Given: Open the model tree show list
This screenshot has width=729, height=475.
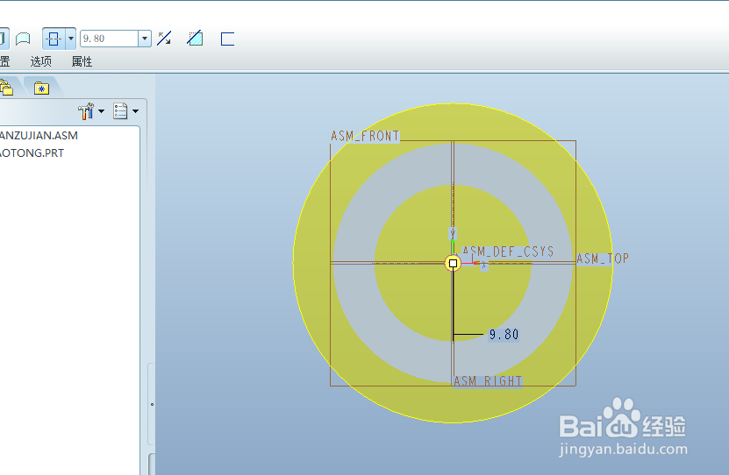Looking at the screenshot, I should 120,111.
